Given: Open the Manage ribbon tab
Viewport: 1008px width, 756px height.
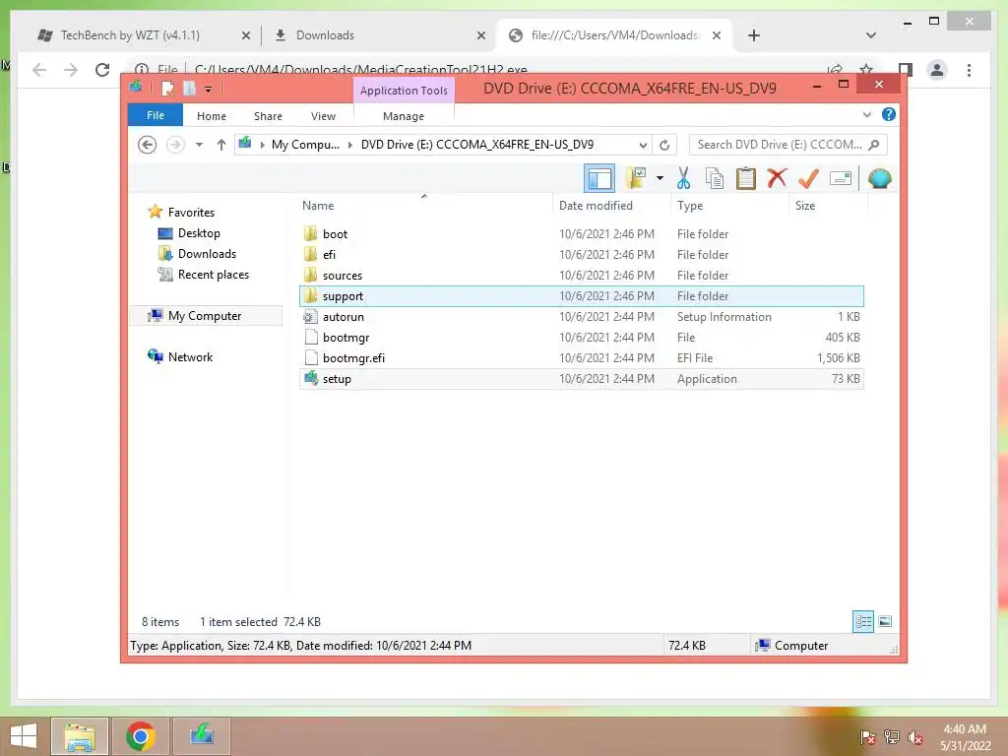Looking at the screenshot, I should coord(404,116).
